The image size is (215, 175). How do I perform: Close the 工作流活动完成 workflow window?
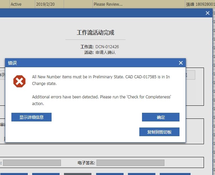208,13
